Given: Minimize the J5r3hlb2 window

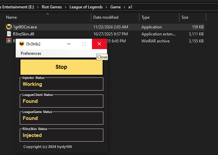Looking at the screenshot, I should tap(69, 44).
